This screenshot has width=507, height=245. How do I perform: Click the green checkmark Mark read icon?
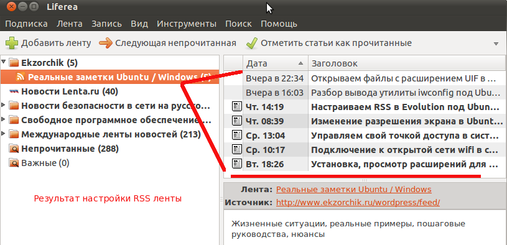point(251,43)
